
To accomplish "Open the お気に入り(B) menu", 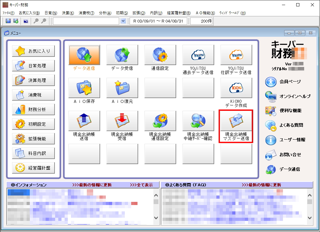I will (29, 13).
